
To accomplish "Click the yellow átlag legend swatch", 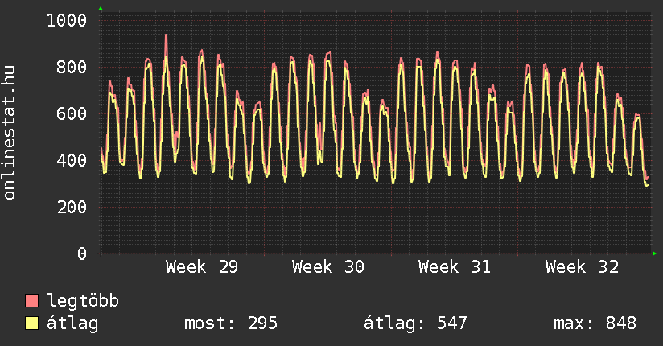I will click(x=31, y=323).
